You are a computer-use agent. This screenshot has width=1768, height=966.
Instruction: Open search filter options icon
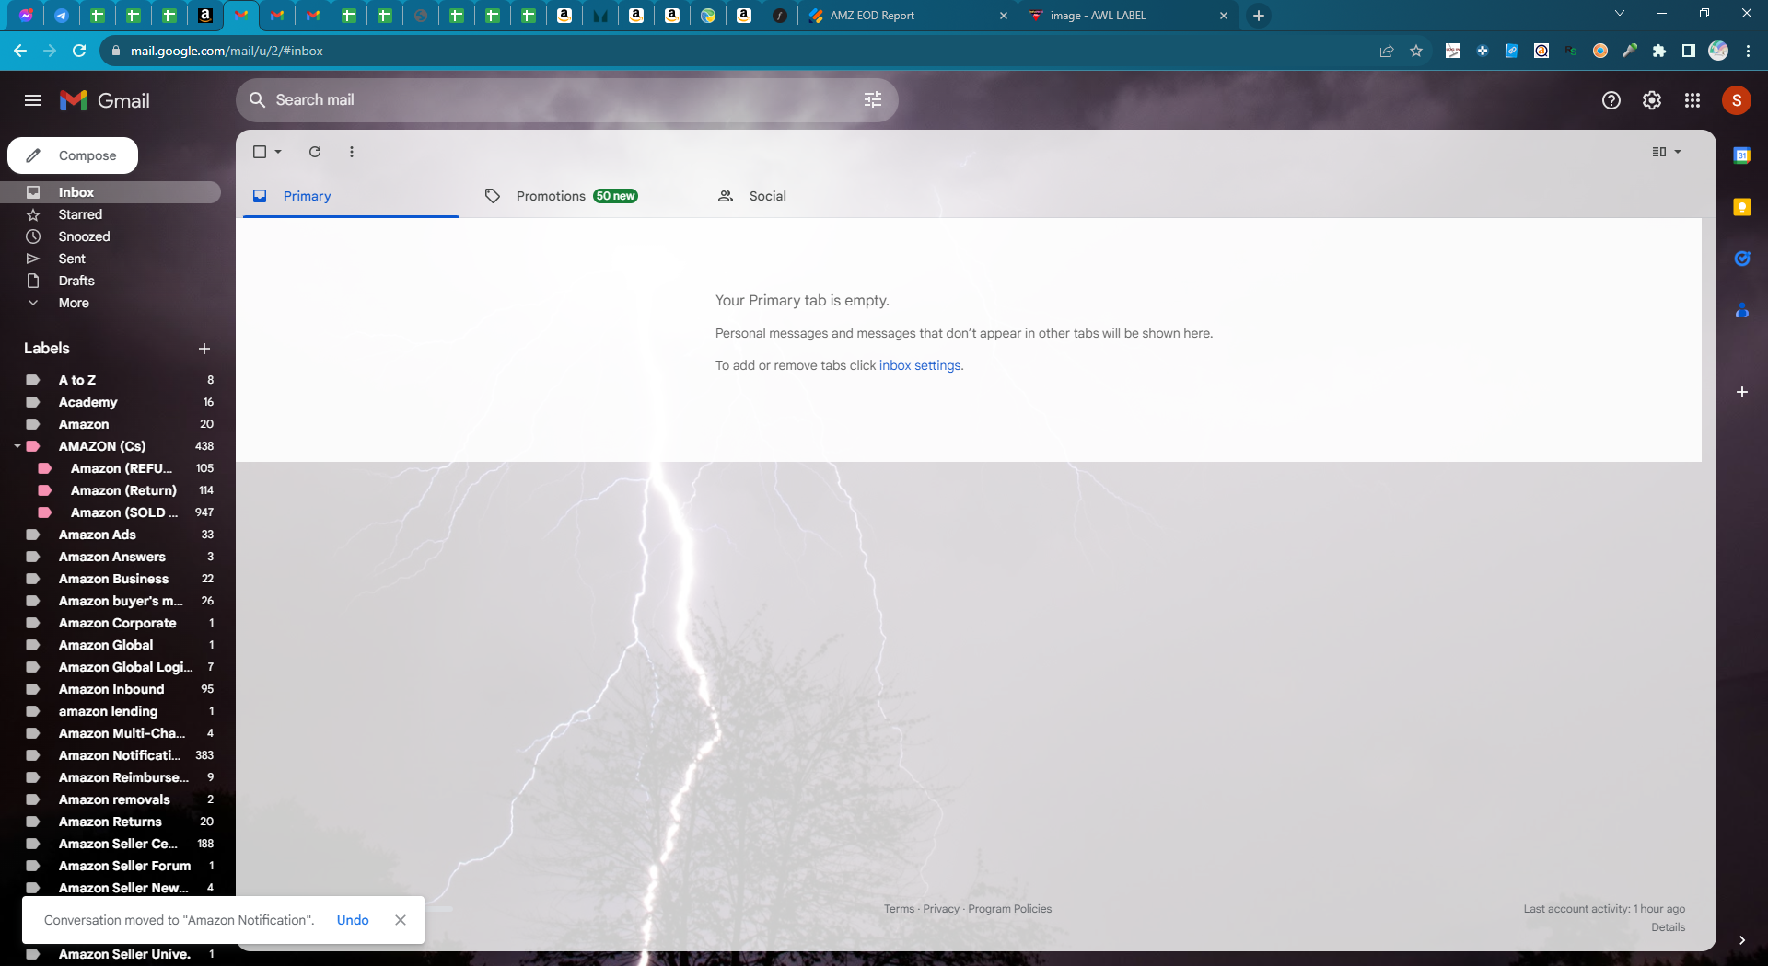873,99
